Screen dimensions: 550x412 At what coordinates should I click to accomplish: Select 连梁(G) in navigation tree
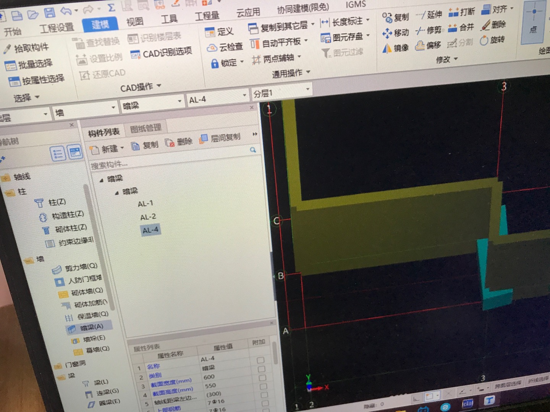click(x=102, y=393)
